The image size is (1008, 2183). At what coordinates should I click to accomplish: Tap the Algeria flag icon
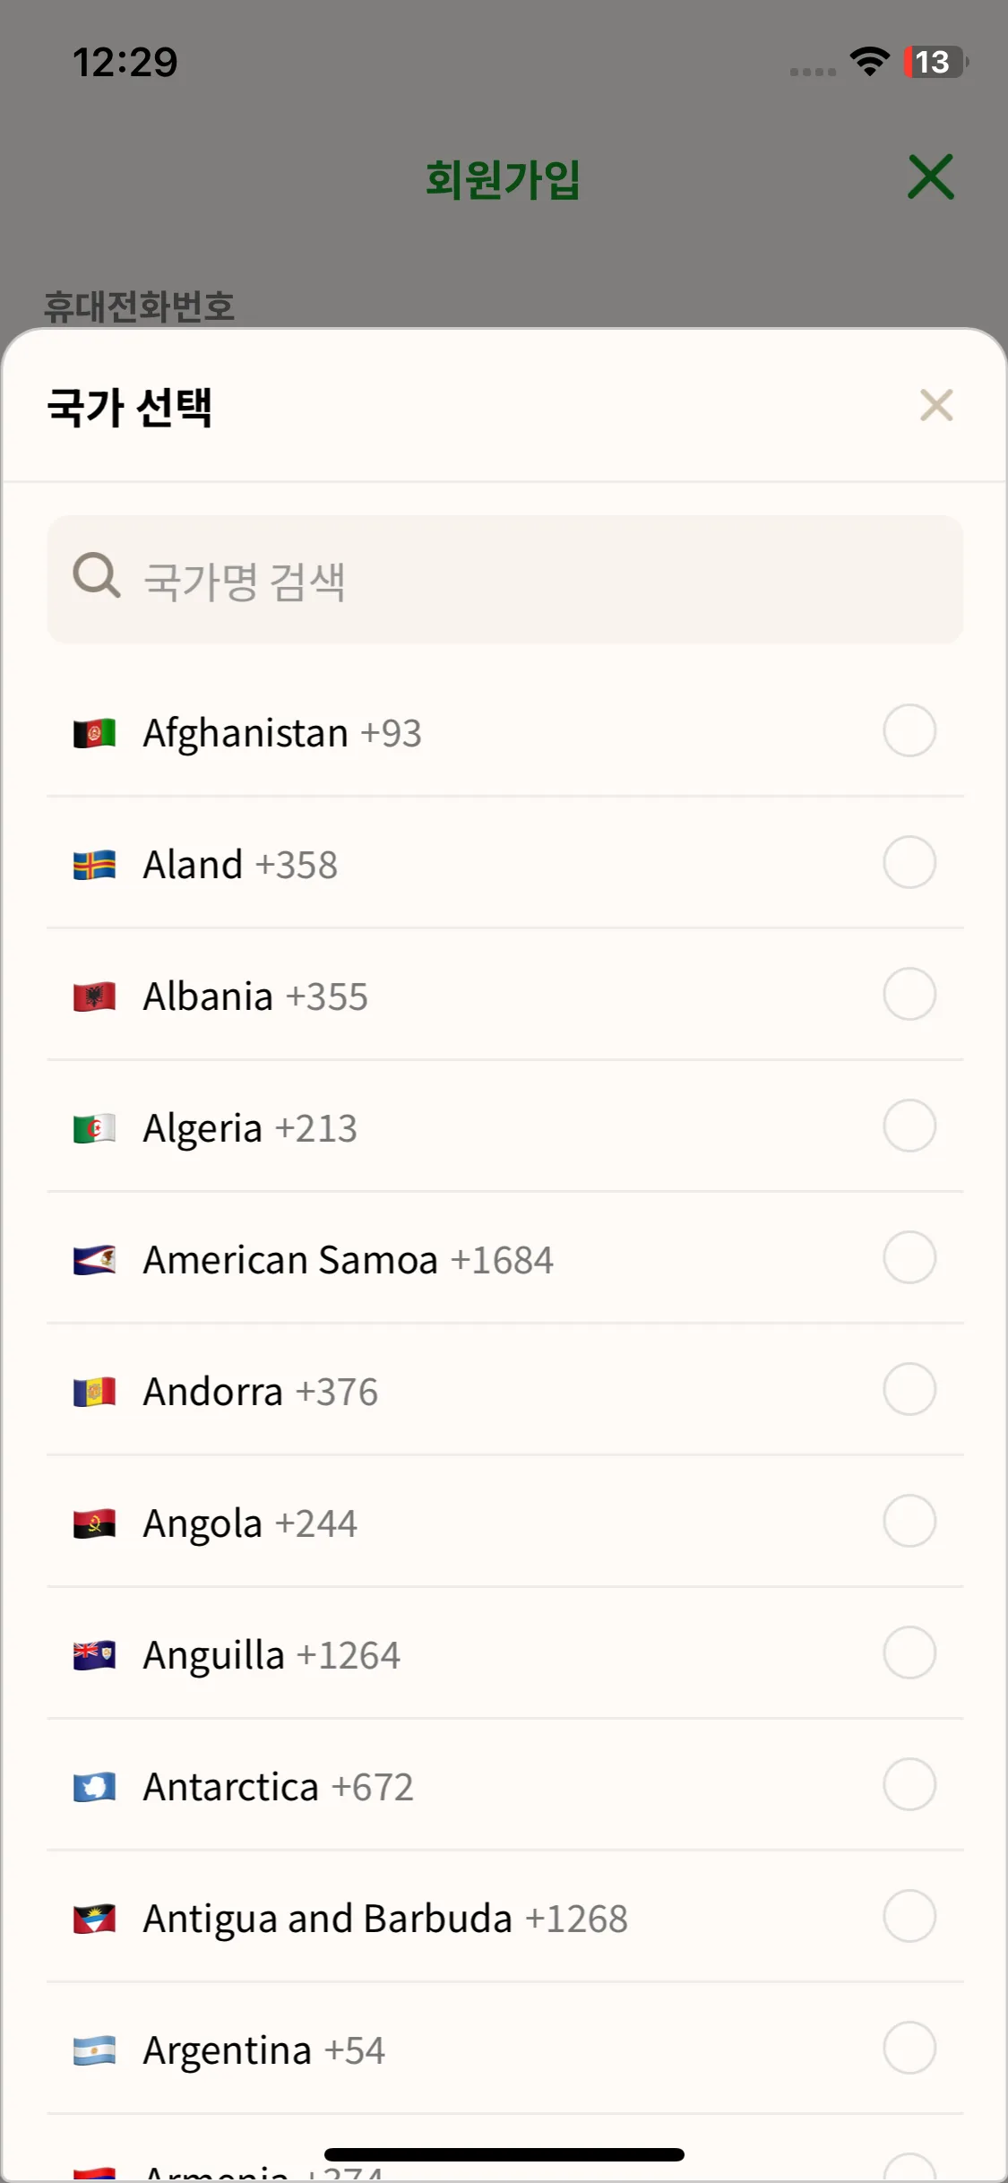click(94, 1128)
